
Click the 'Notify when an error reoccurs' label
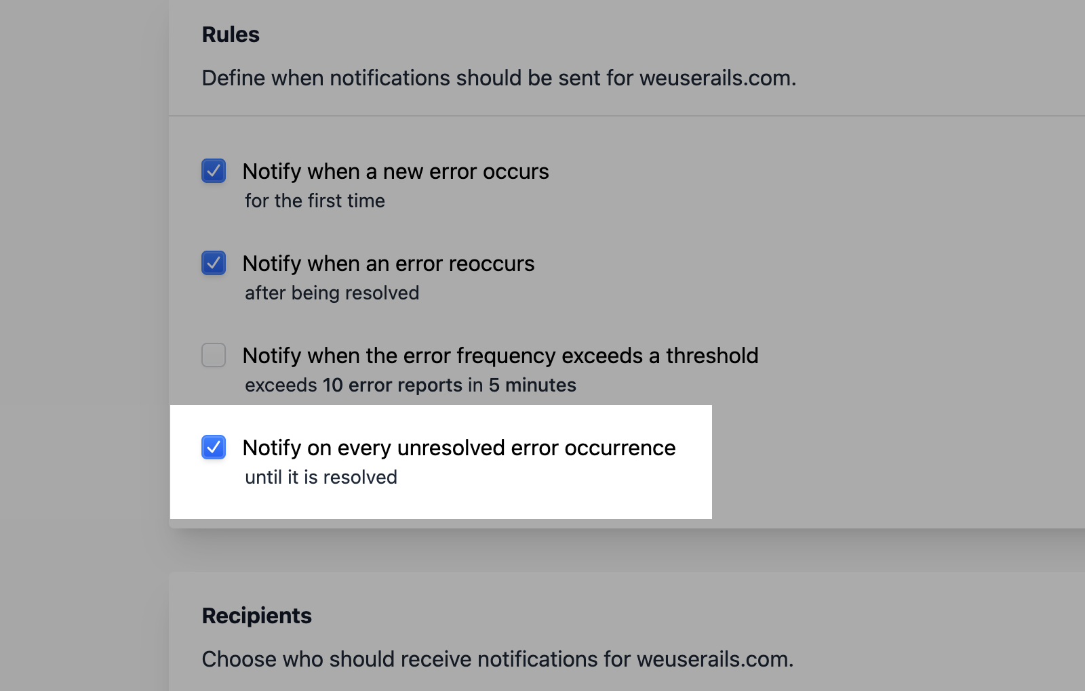(389, 264)
